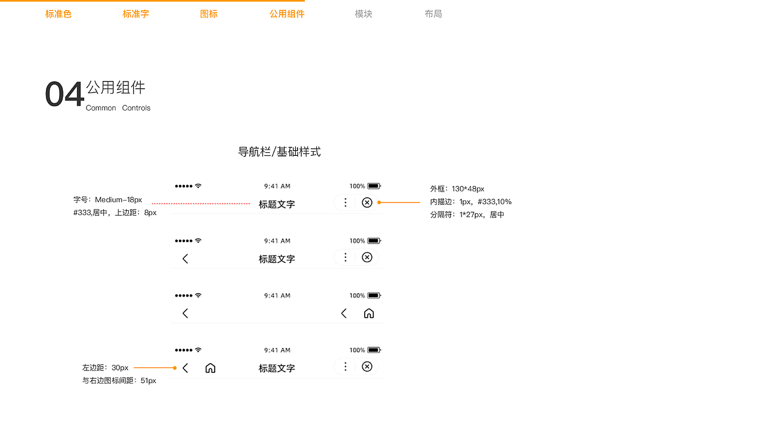Switch to the 模块 tab
Image resolution: width=774 pixels, height=435 pixels.
pos(363,13)
